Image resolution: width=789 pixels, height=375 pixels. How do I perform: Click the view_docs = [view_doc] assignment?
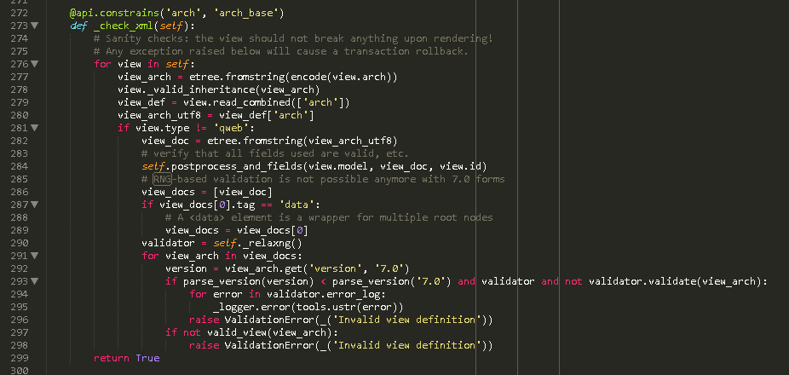coord(207,193)
